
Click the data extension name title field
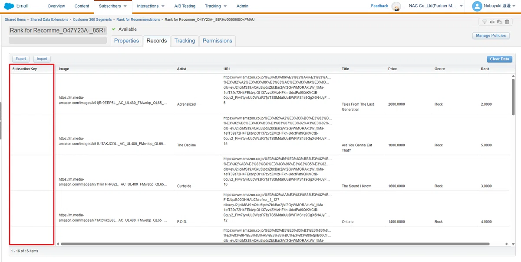[x=58, y=31]
